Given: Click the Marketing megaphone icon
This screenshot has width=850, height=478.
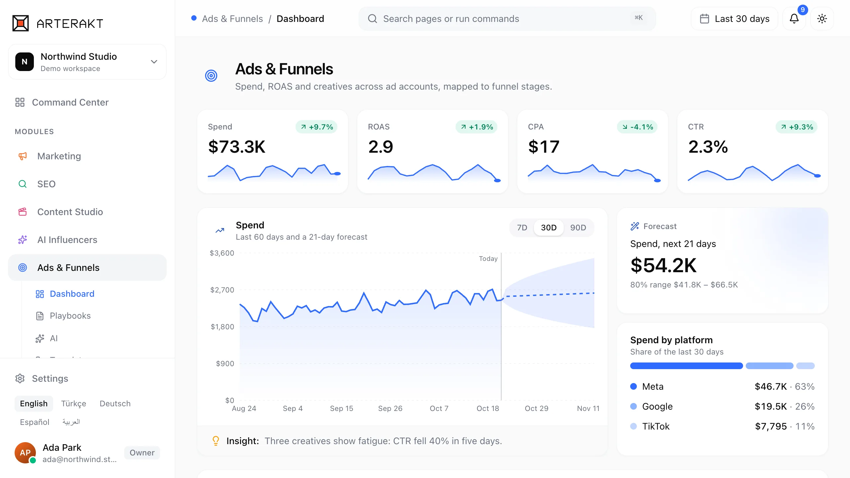Looking at the screenshot, I should tap(23, 156).
